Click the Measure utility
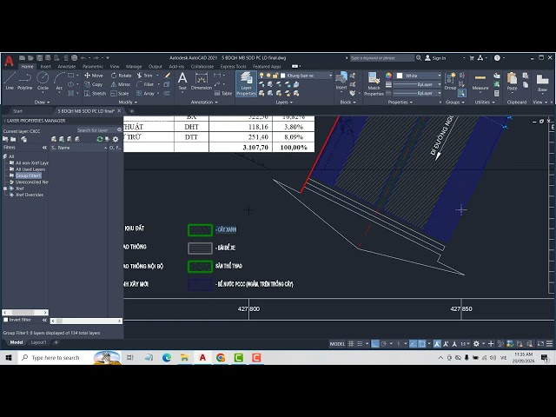 tap(480, 81)
